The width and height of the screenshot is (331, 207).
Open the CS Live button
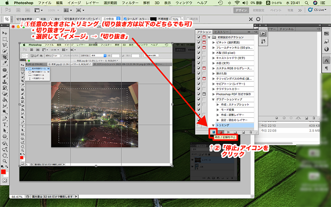(x=317, y=10)
